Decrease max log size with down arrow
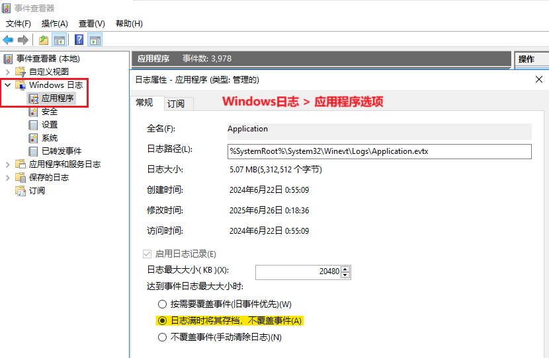This screenshot has height=358, width=549. (345, 275)
